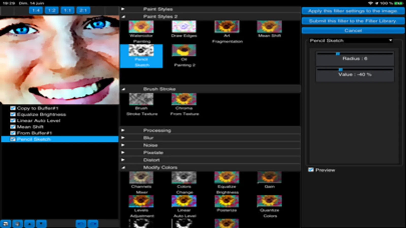
Task: Choose the Chroma From Texture filter
Action: (184, 99)
